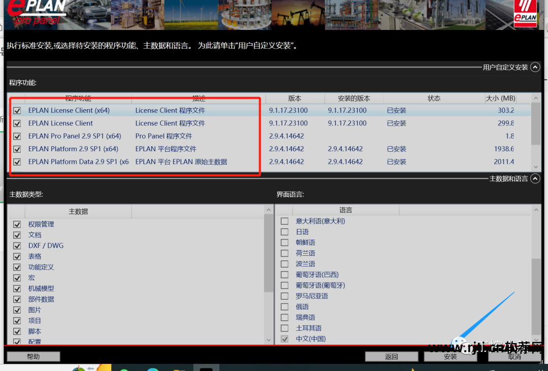548x371 pixels.
Task: Enable the 波兰语 language checkbox
Action: click(285, 264)
